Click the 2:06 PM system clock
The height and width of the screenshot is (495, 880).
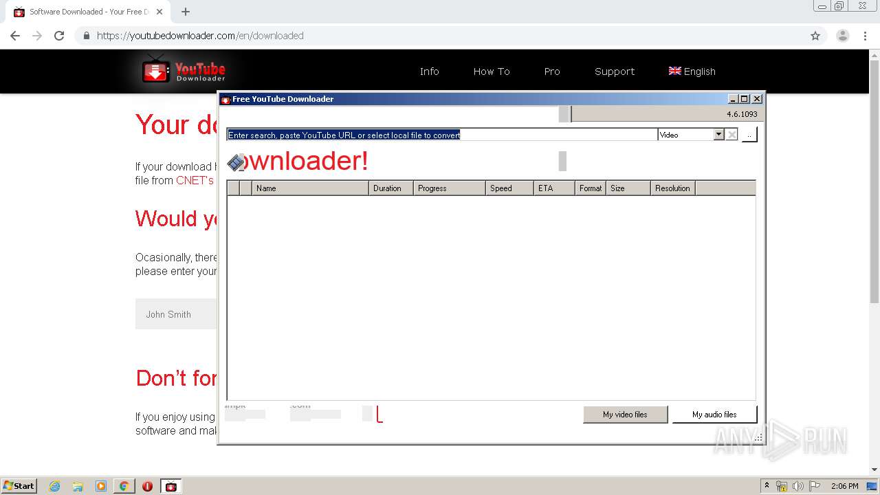[844, 486]
